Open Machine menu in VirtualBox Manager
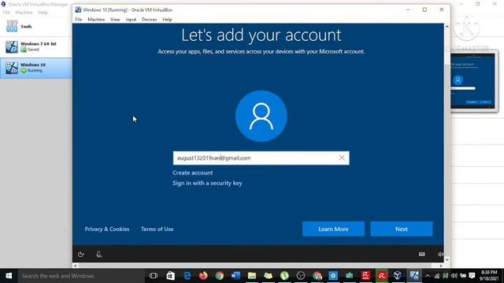This screenshot has height=283, width=504. pos(24,13)
